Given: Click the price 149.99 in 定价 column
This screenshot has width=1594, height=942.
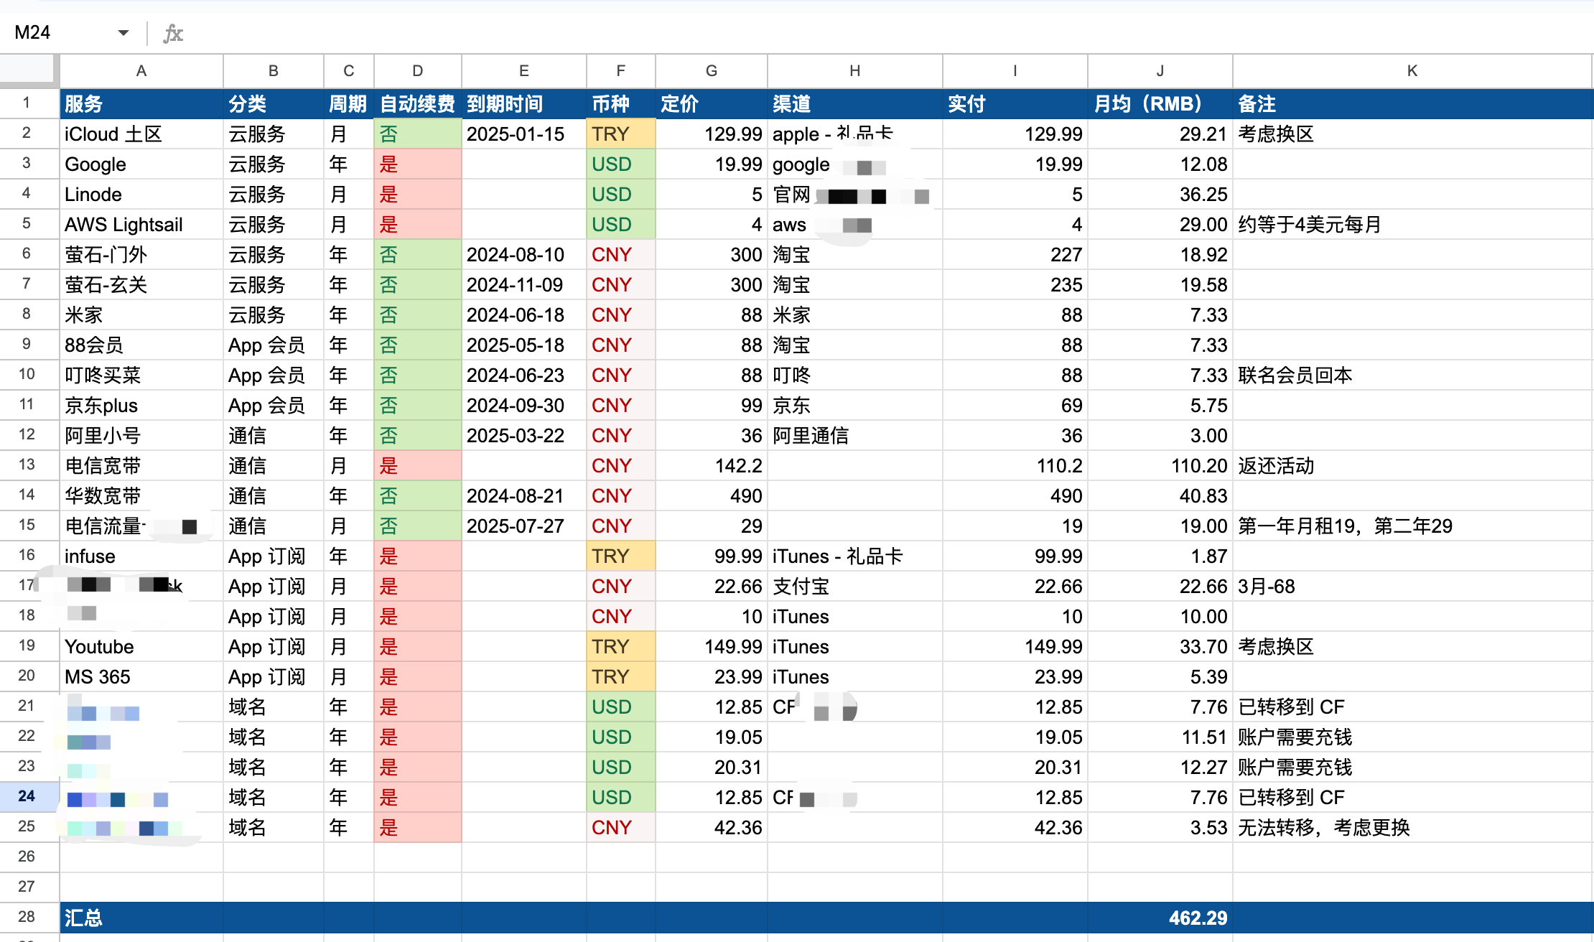Looking at the screenshot, I should [712, 647].
